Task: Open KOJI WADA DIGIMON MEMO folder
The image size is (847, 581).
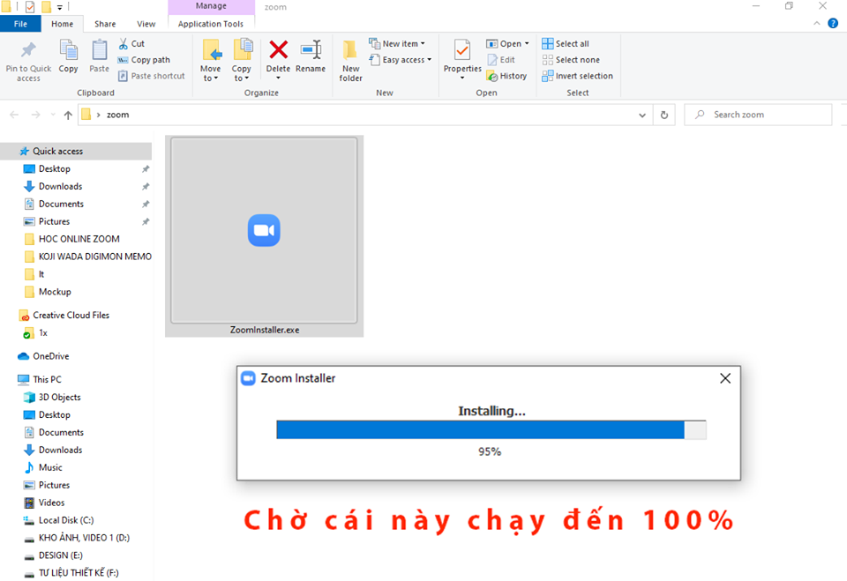Action: click(x=95, y=257)
